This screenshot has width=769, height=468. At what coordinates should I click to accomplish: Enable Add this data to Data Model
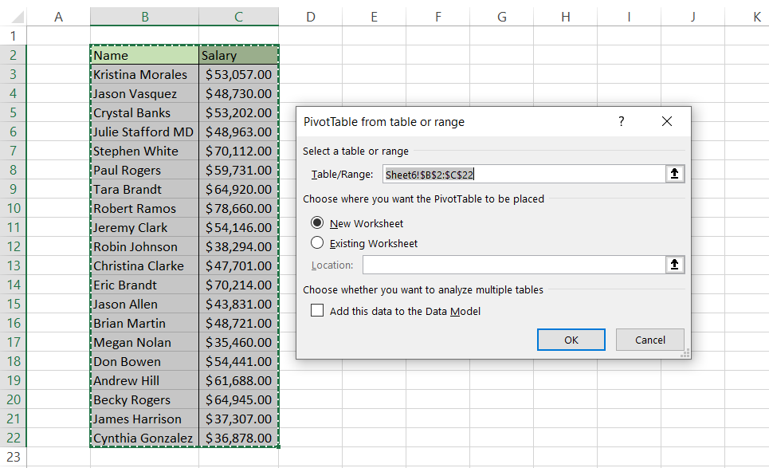tap(318, 311)
